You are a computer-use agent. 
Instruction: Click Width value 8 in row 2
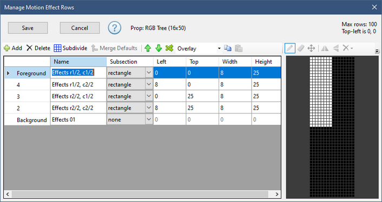235,108
